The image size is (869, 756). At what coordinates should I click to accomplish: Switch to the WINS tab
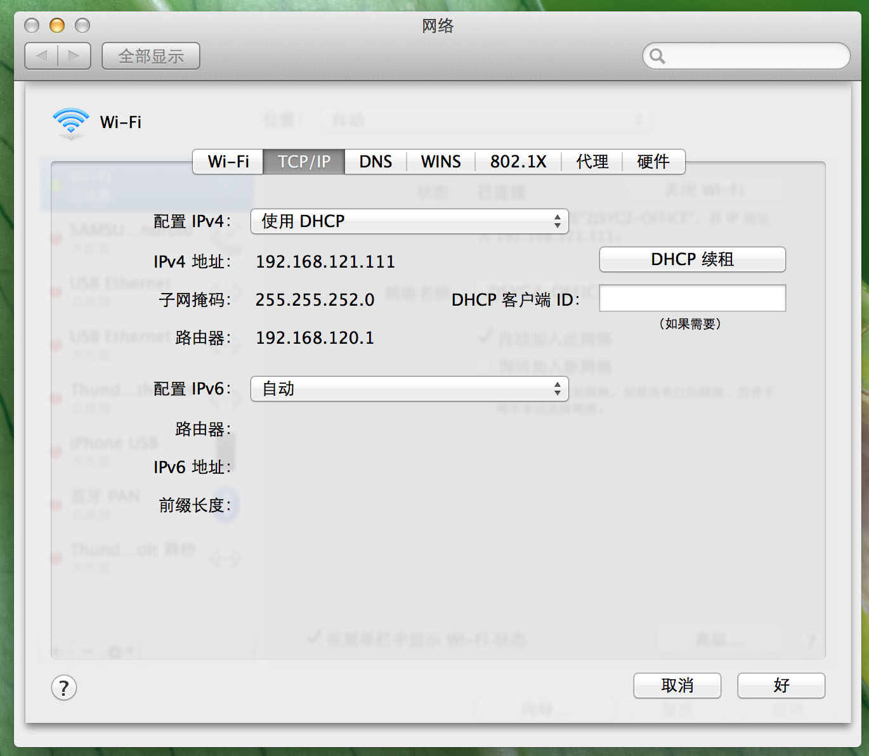pos(441,162)
